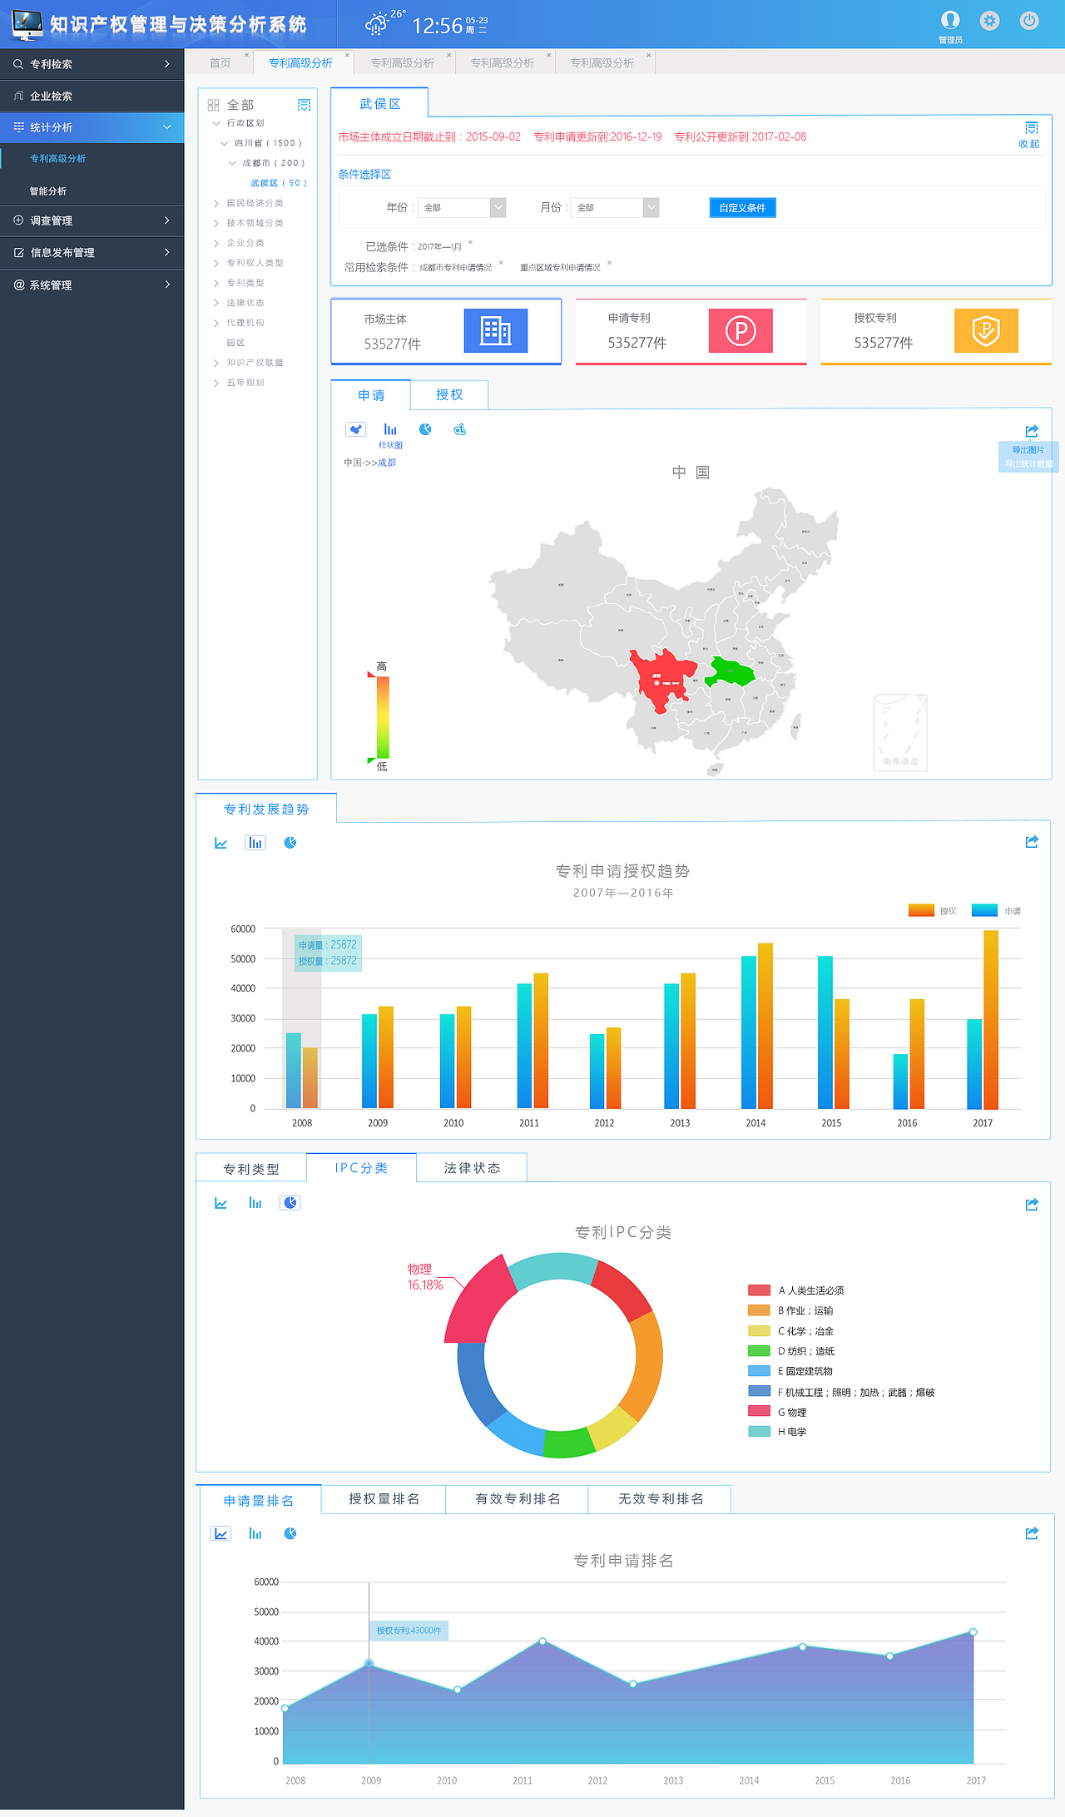
Task: Export the 专利申请排名 chart
Action: pyautogui.click(x=1032, y=1533)
